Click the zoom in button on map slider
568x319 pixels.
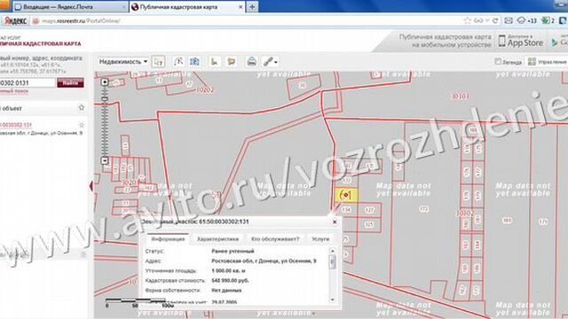click(x=105, y=82)
